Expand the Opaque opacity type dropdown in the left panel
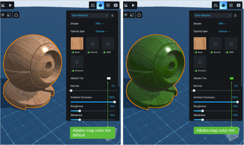Screen dimensions: 244x145 101,31
